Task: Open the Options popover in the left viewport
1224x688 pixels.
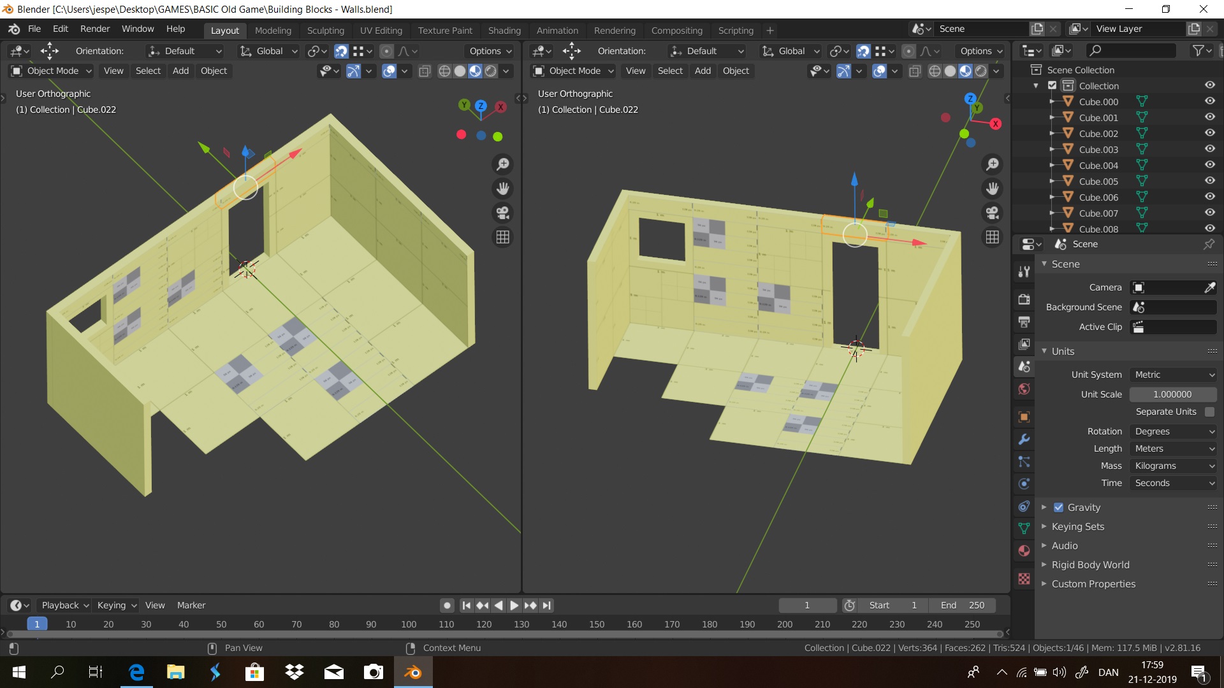Action: (490, 51)
